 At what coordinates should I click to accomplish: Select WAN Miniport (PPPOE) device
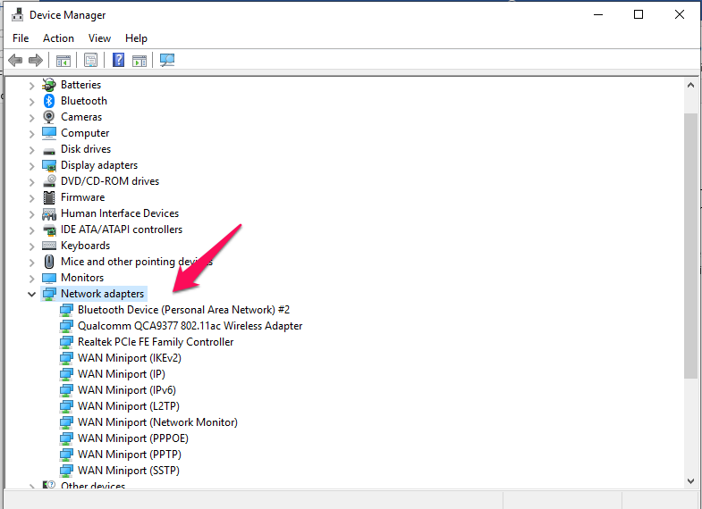(x=132, y=438)
